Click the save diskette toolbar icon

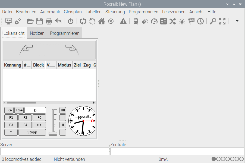40,21
